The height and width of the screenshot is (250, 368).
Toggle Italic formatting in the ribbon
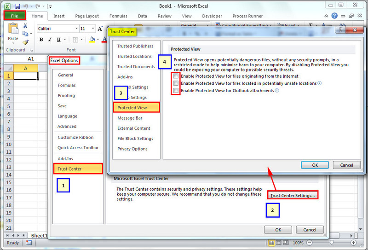(50, 40)
